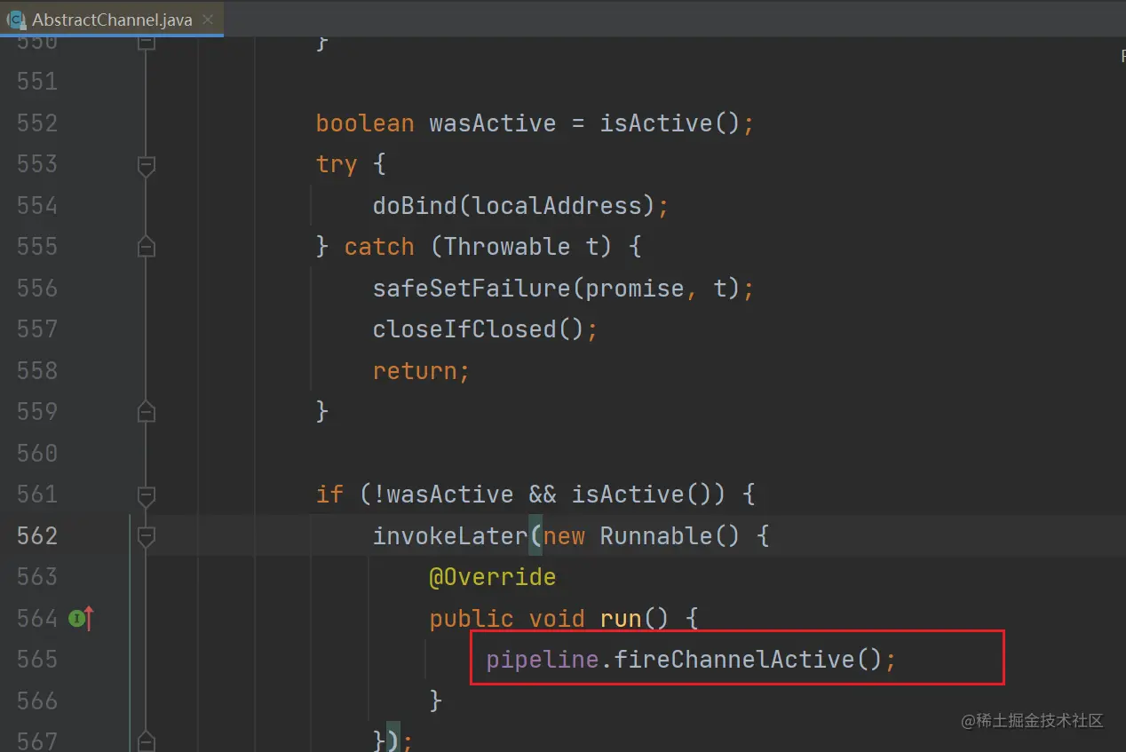
Task: Click the try keyword on line 553
Action: (x=337, y=164)
